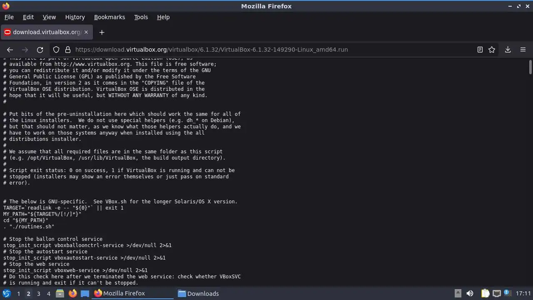Open the Tools menu
The height and width of the screenshot is (300, 533).
[x=141, y=17]
